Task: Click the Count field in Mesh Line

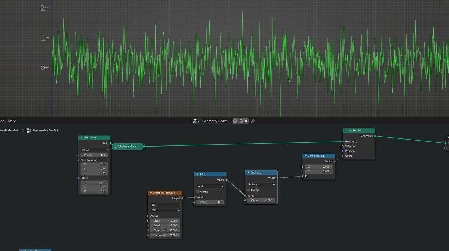Action: [x=94, y=155]
